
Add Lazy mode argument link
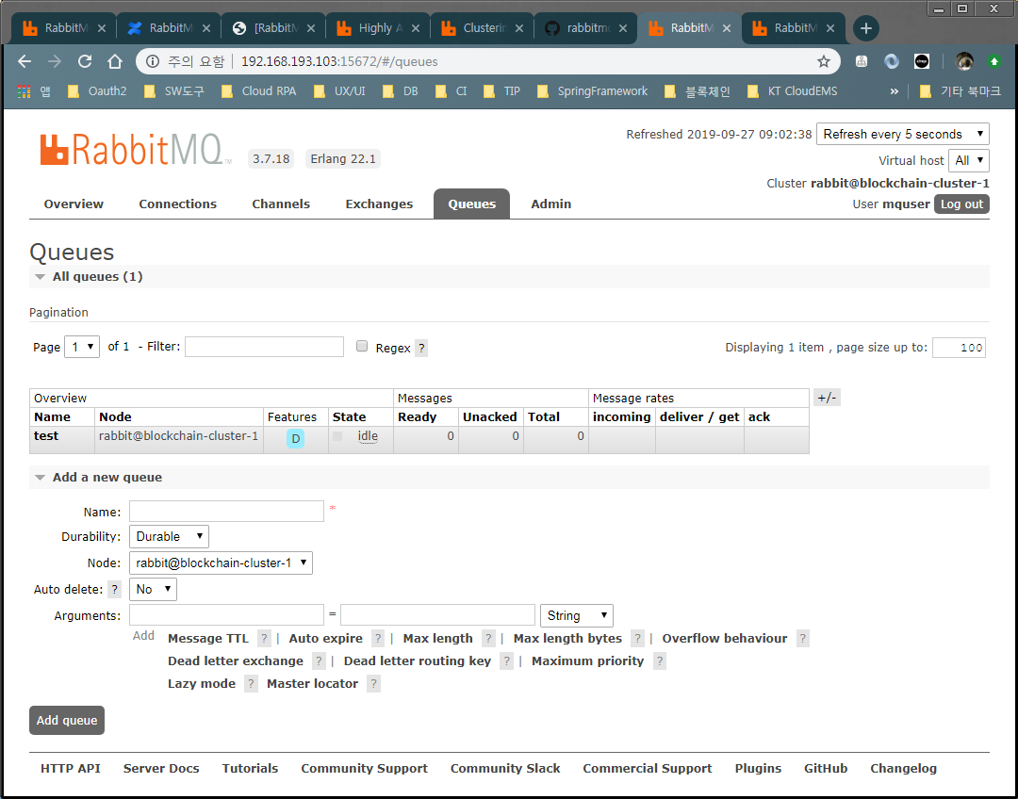(x=202, y=683)
